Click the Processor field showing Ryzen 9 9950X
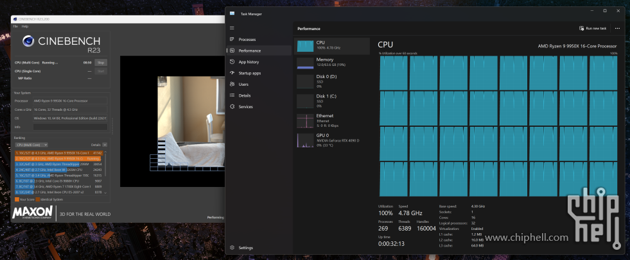Image resolution: width=630 pixels, height=260 pixels. (x=70, y=101)
